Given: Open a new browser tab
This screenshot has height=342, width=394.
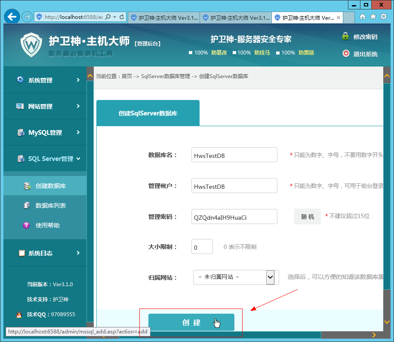Looking at the screenshot, I should (349, 18).
